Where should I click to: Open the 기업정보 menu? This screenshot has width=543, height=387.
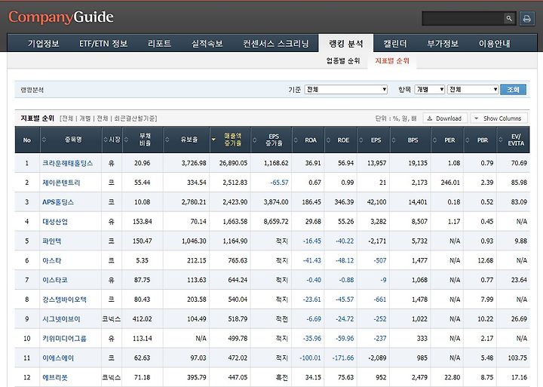coord(43,44)
